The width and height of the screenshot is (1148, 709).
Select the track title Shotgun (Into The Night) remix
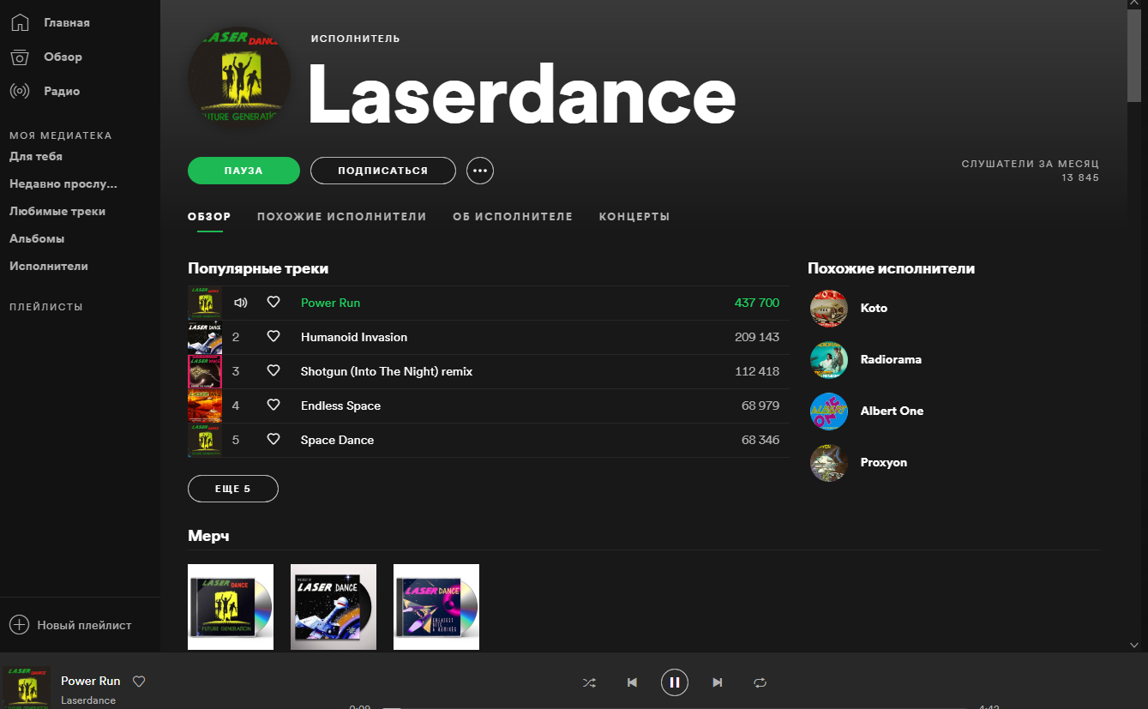pyautogui.click(x=387, y=371)
